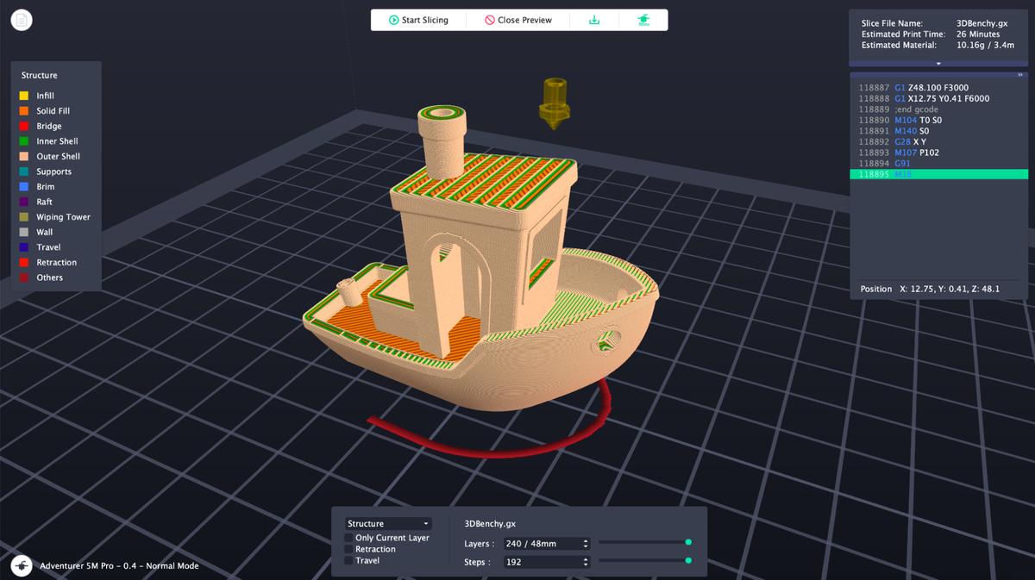Click Close Preview
Screen dimensions: 1035x580
tap(517, 19)
